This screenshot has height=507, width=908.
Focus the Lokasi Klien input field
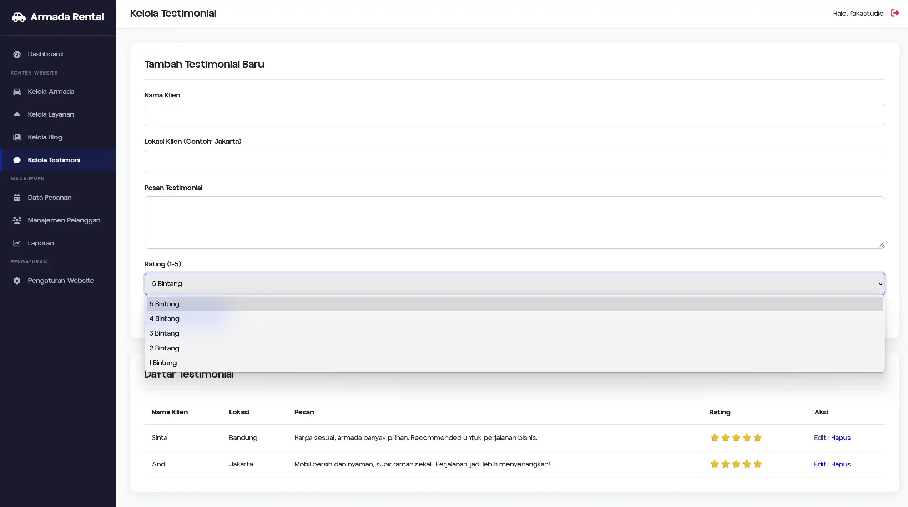pyautogui.click(x=514, y=161)
